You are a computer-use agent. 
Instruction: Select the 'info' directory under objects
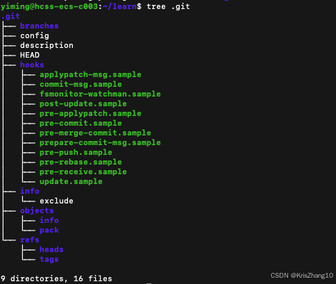[x=49, y=220]
